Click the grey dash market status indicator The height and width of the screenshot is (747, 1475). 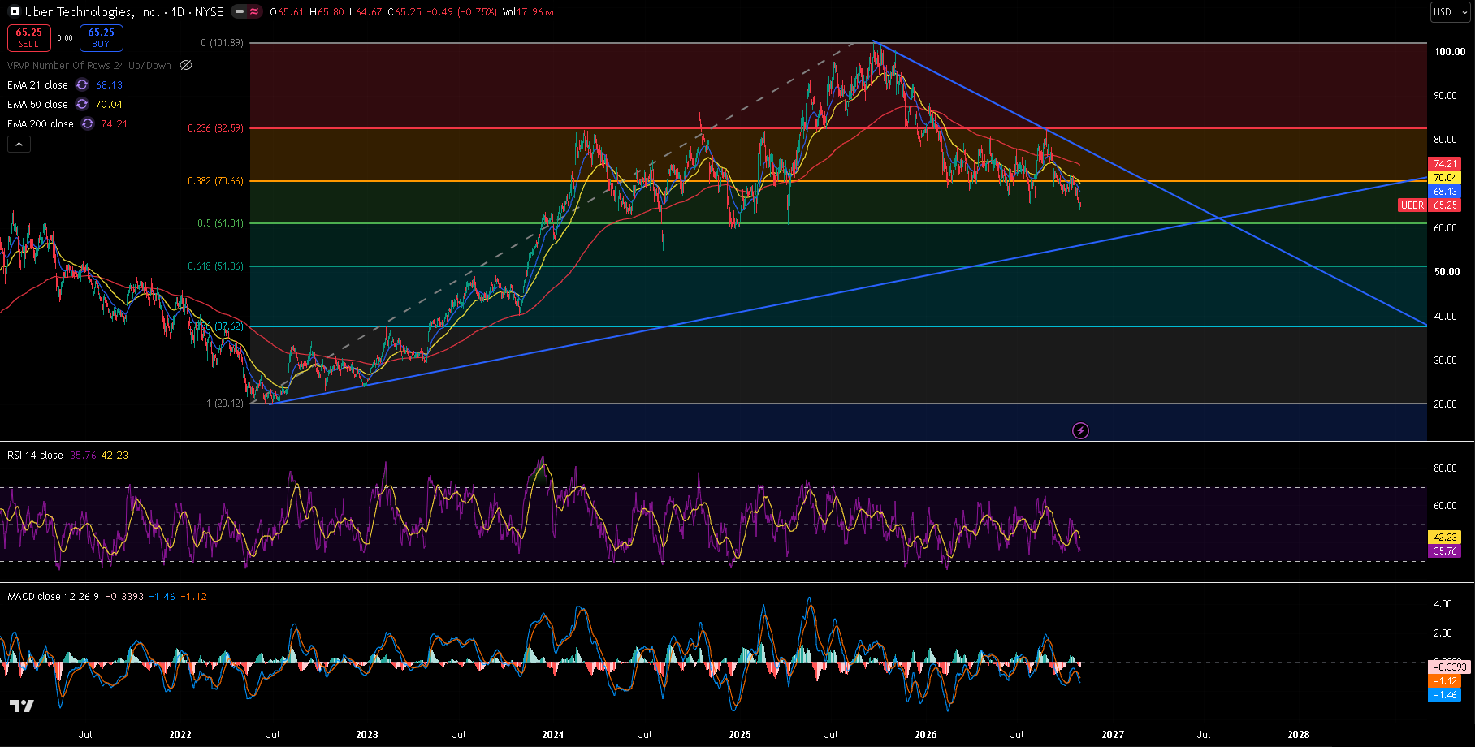(x=239, y=12)
